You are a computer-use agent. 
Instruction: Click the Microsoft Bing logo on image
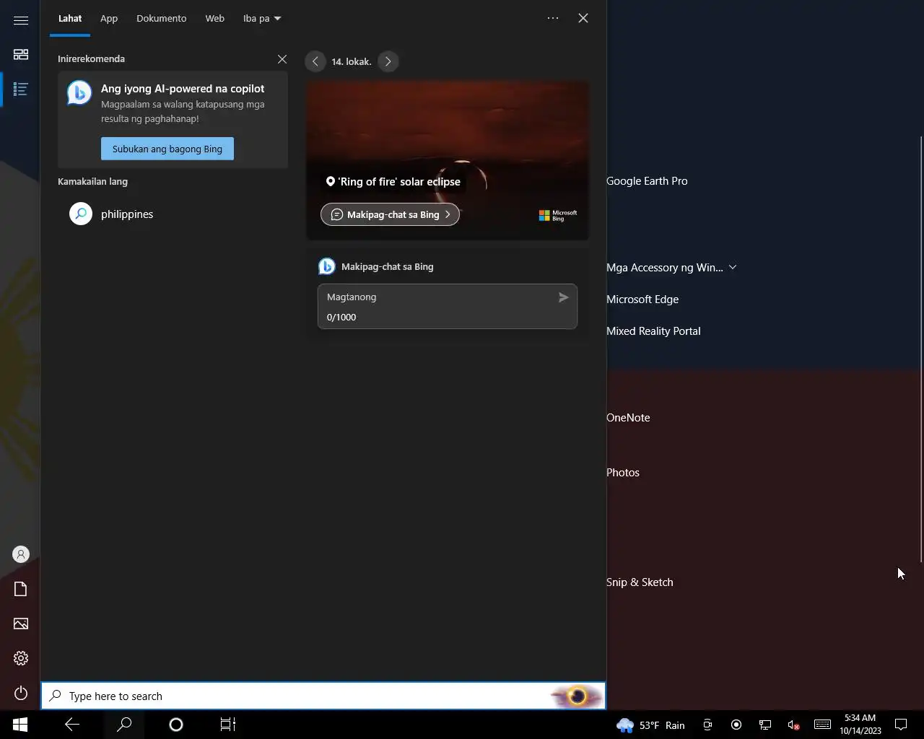pyautogui.click(x=558, y=215)
